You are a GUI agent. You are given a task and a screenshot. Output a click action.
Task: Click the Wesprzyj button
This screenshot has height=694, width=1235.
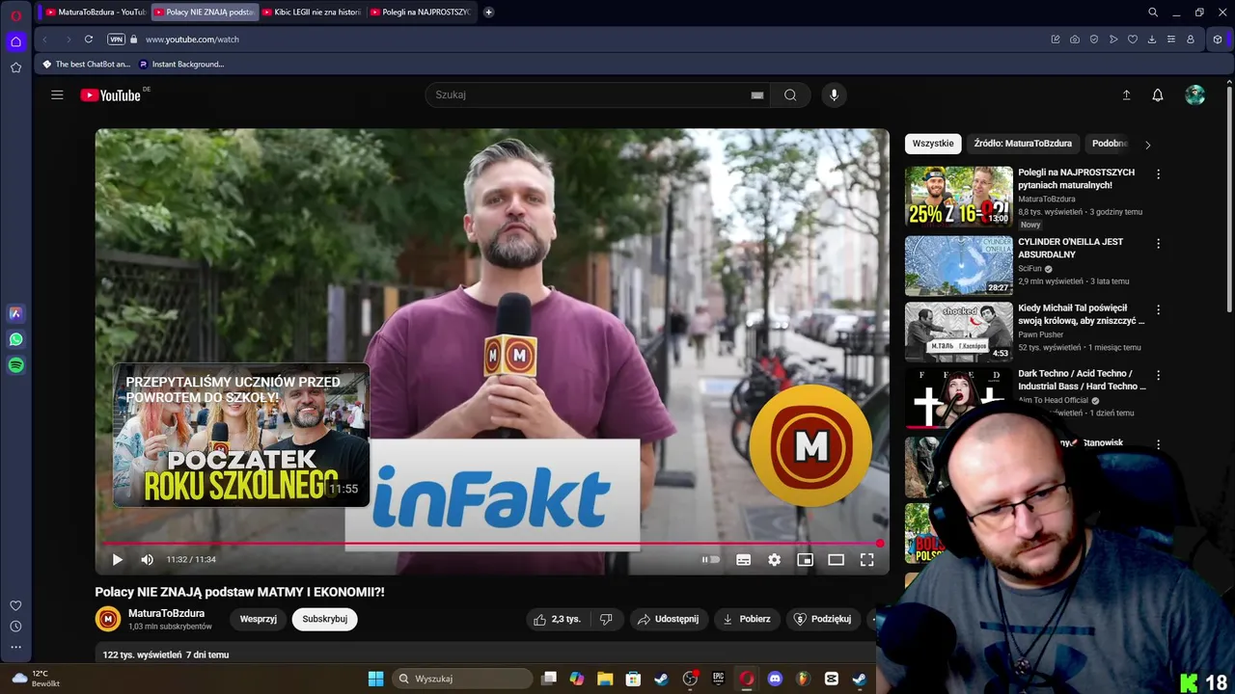[x=259, y=619]
